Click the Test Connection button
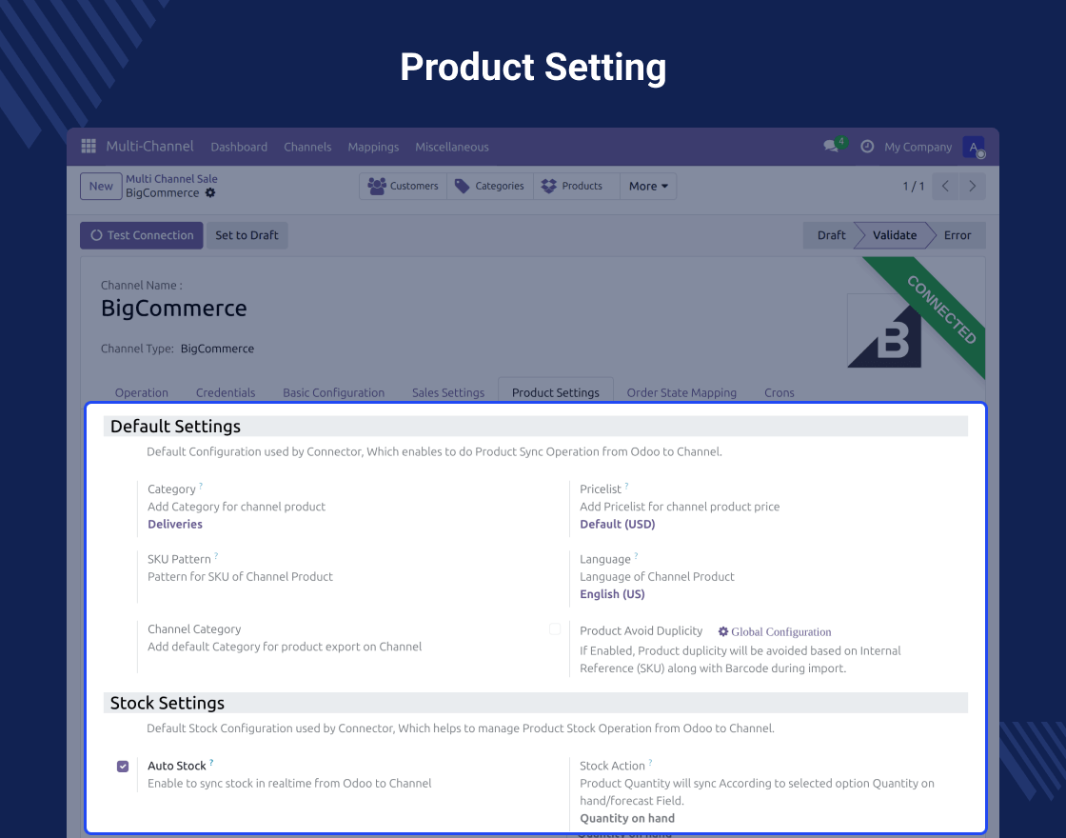 (x=142, y=235)
